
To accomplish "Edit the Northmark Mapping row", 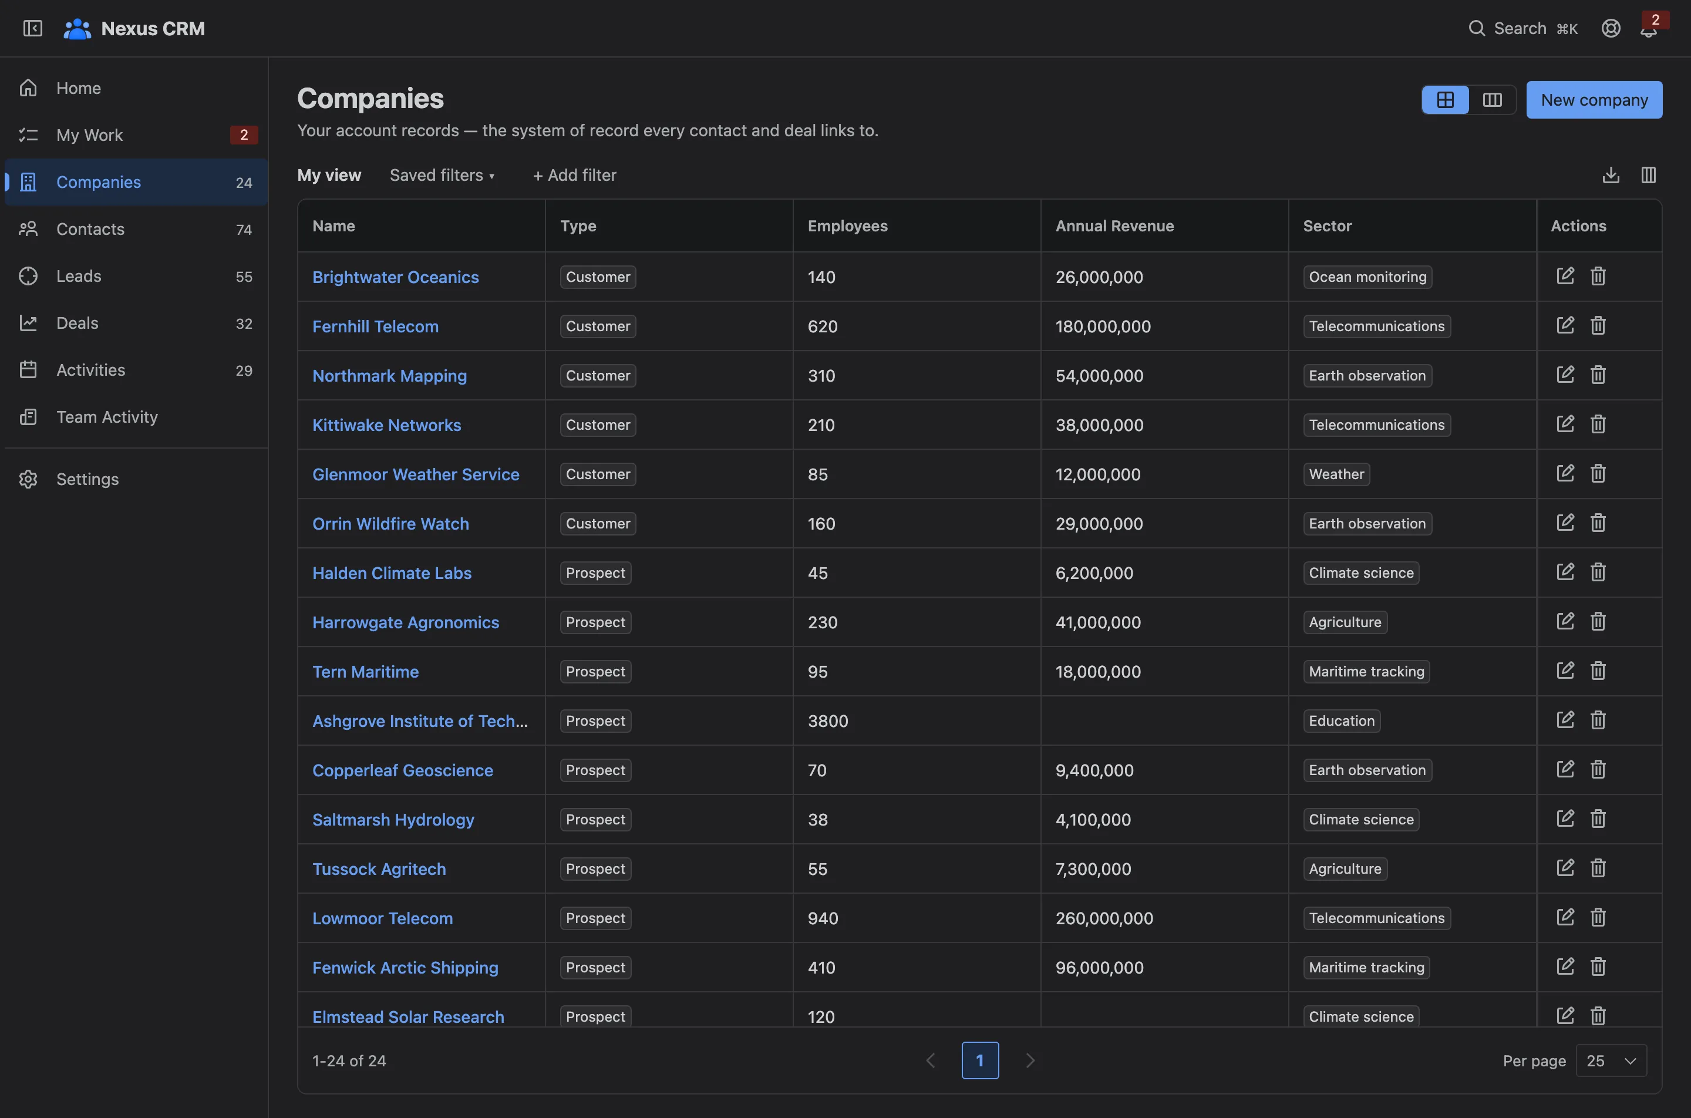I will click(1565, 375).
